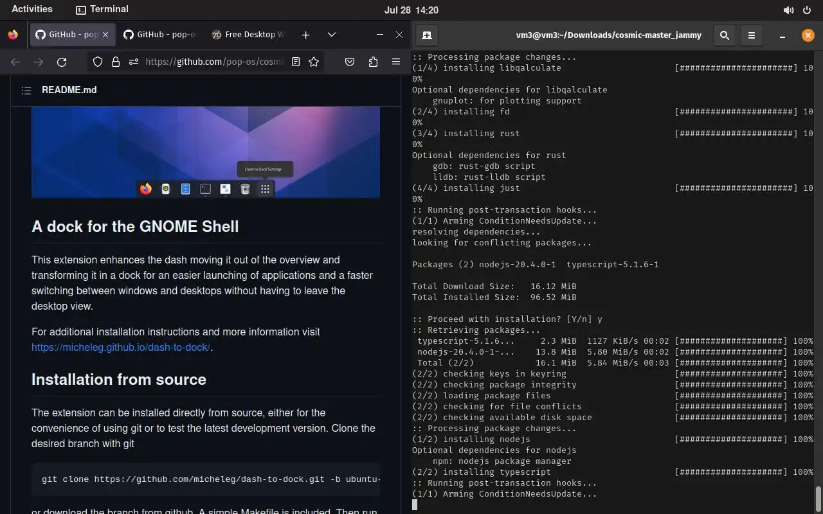The image size is (823, 514).
Task: Click '(3/4) installing rust' terminal line
Action: click(x=466, y=134)
